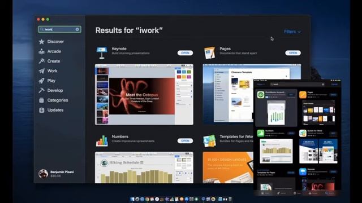This screenshot has width=362, height=203.
Task: Open Numbers with OPEN button
Action: pyautogui.click(x=185, y=141)
